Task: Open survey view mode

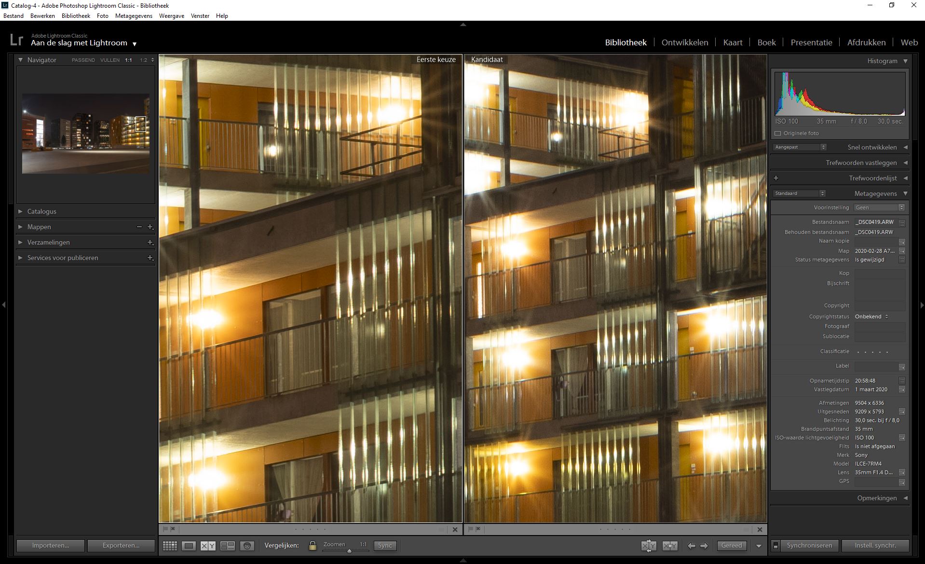Action: [x=227, y=546]
